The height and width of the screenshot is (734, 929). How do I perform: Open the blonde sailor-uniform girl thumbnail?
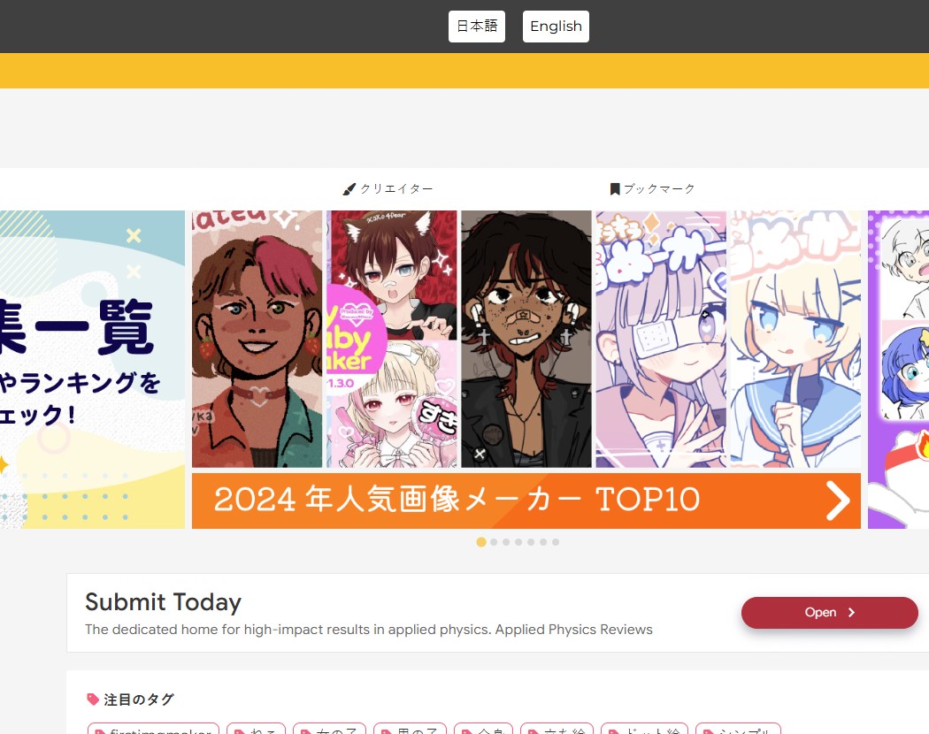(795, 339)
